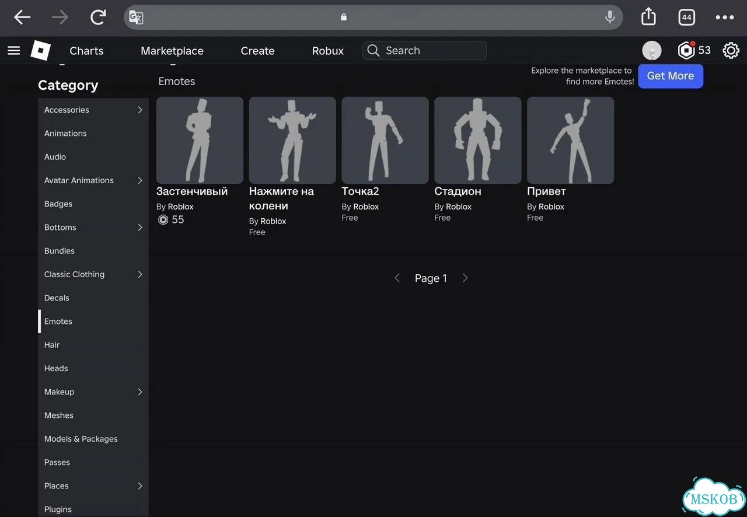Open the Roblox hamburger navigation menu
747x517 pixels.
(x=14, y=51)
